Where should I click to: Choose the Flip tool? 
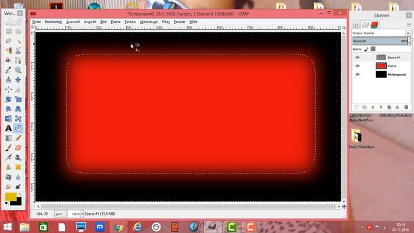8,118
